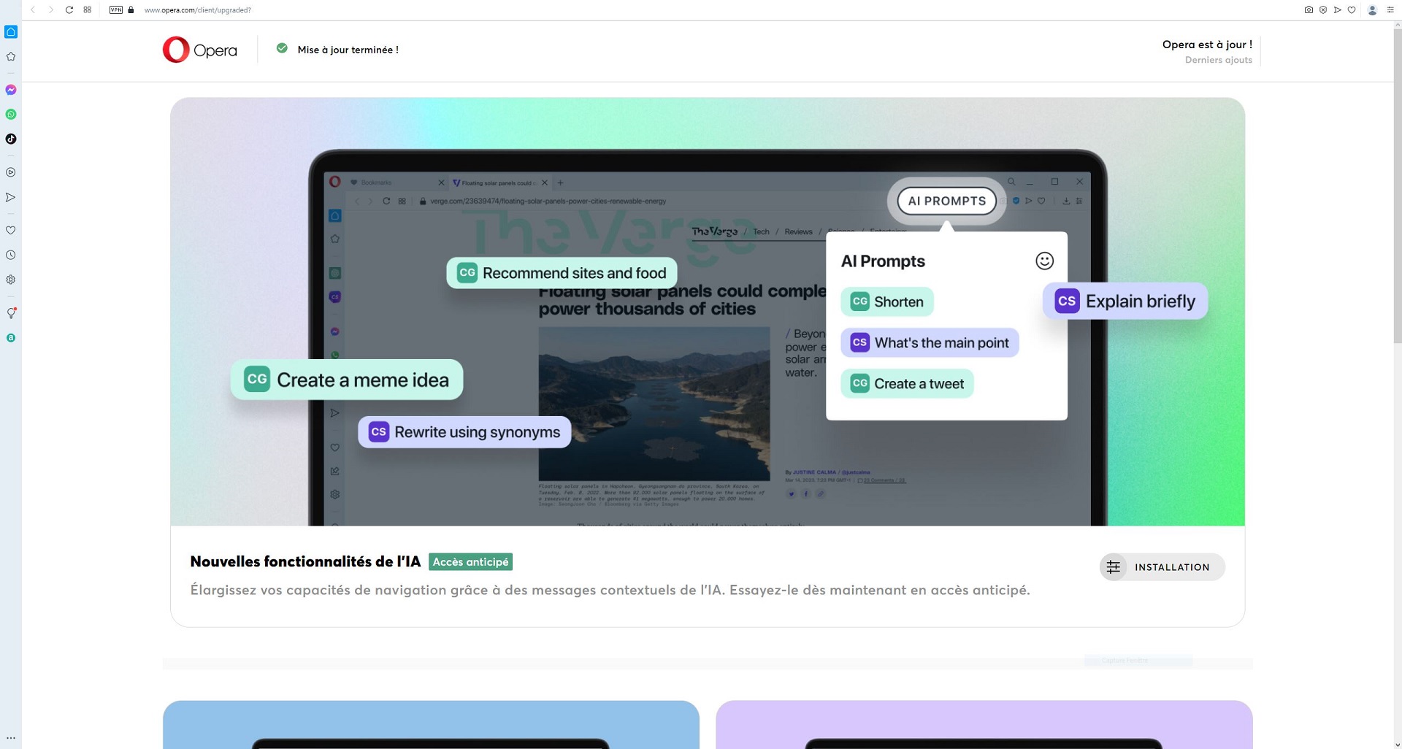Open the ad blocker shield icon
The image size is (1402, 749).
tap(1323, 9)
